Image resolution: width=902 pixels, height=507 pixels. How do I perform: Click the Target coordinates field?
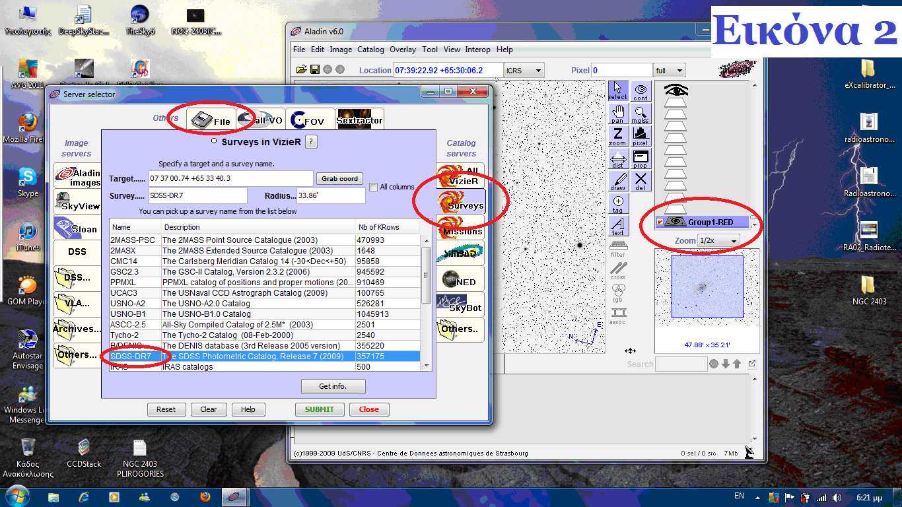(x=231, y=178)
